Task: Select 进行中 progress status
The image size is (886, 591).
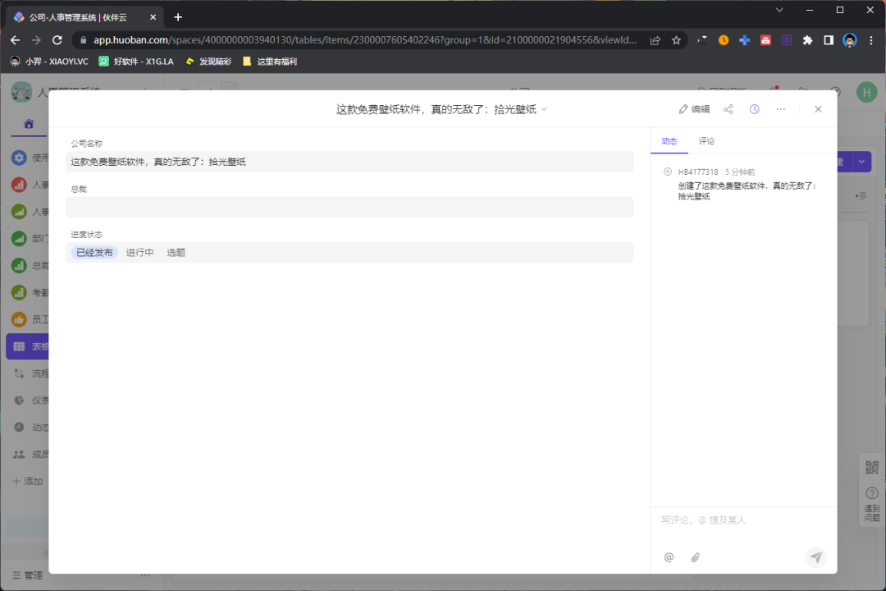Action: pyautogui.click(x=139, y=252)
